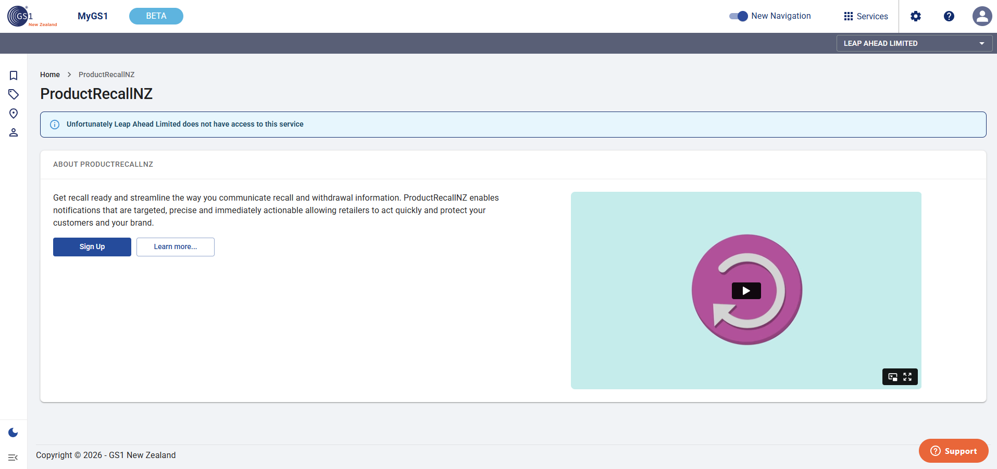Toggle the New Navigation switch
997x469 pixels.
coord(739,16)
